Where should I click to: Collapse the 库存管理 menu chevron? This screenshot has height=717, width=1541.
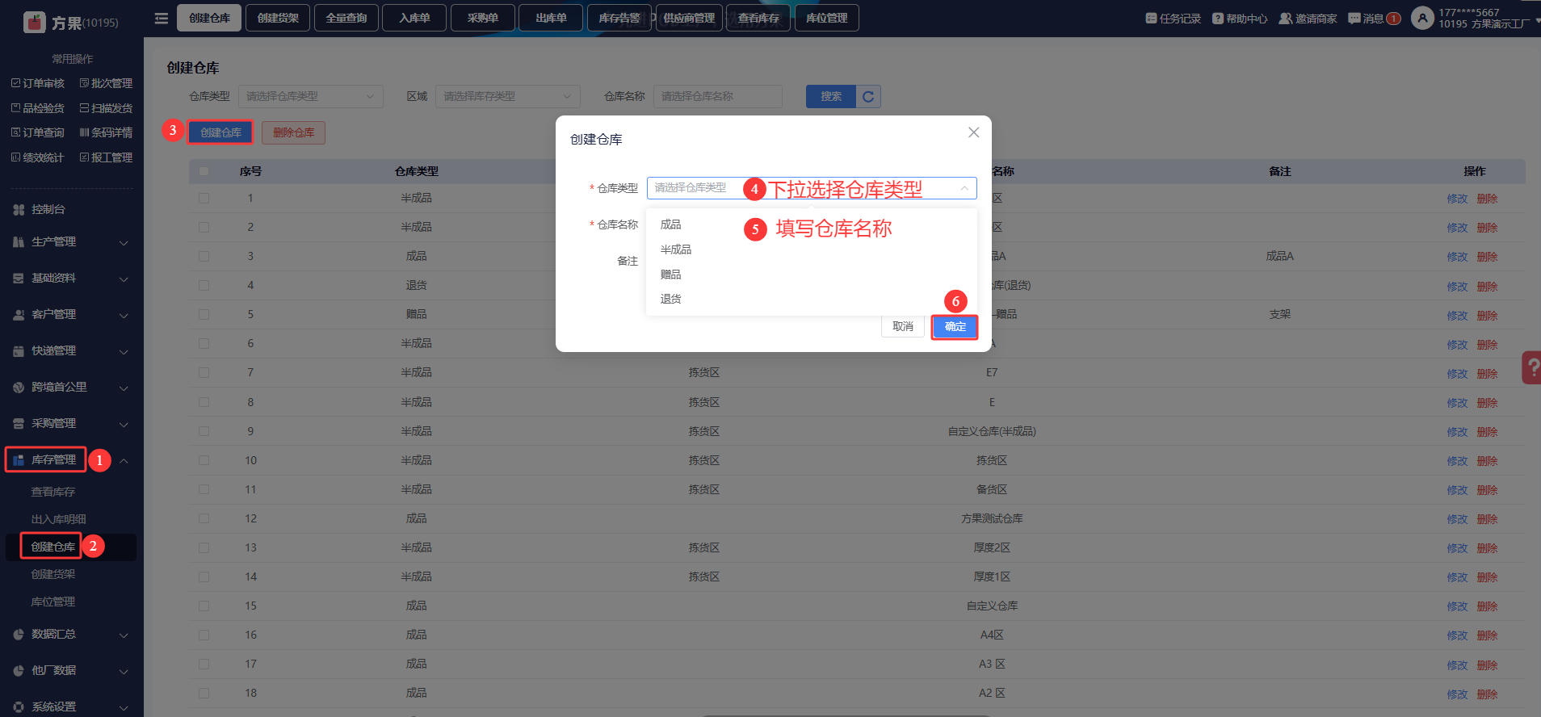(124, 460)
